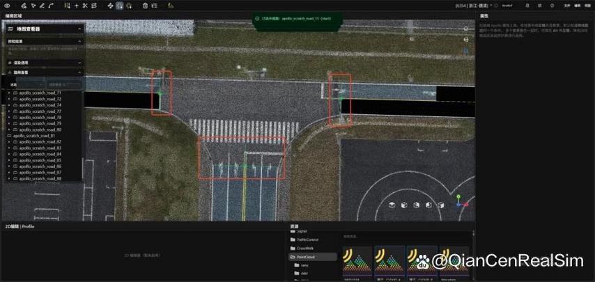Click the search box in resources panel
The height and width of the screenshot is (282, 595).
pyautogui.click(x=406, y=237)
